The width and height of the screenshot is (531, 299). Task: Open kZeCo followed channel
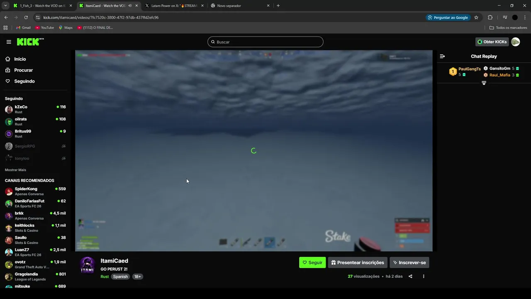[35, 109]
